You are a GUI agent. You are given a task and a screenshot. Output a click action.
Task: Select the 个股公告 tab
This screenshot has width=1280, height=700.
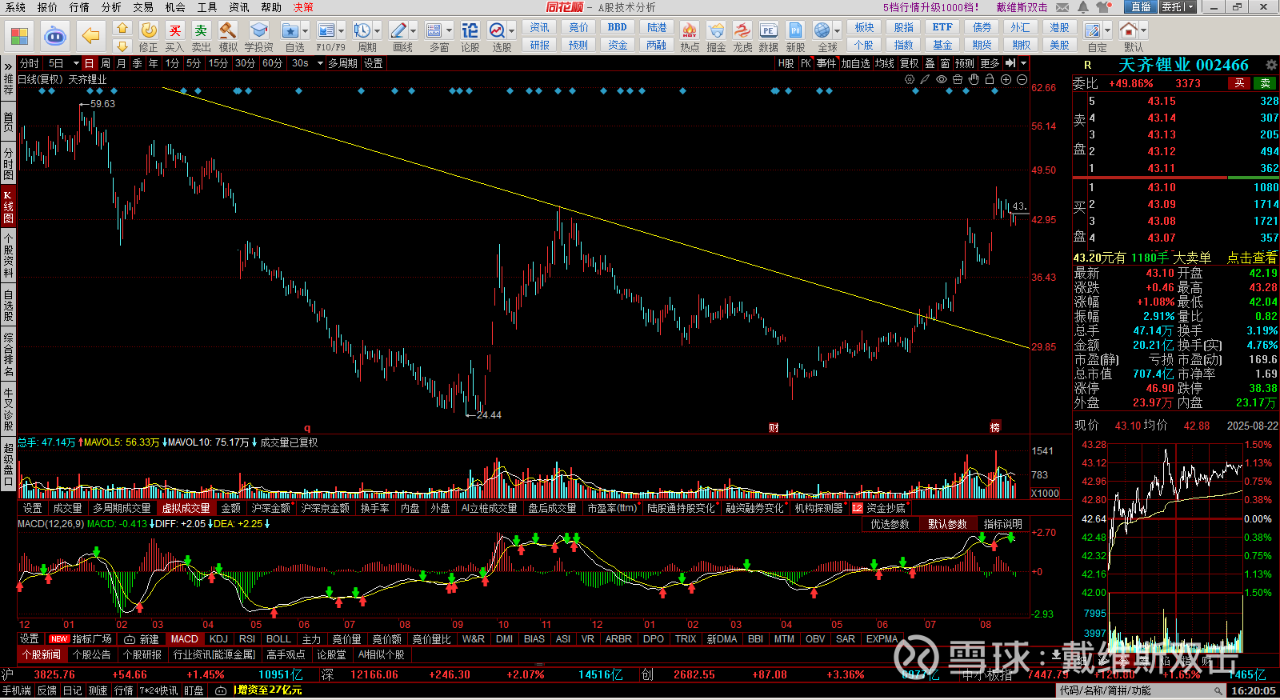point(92,654)
